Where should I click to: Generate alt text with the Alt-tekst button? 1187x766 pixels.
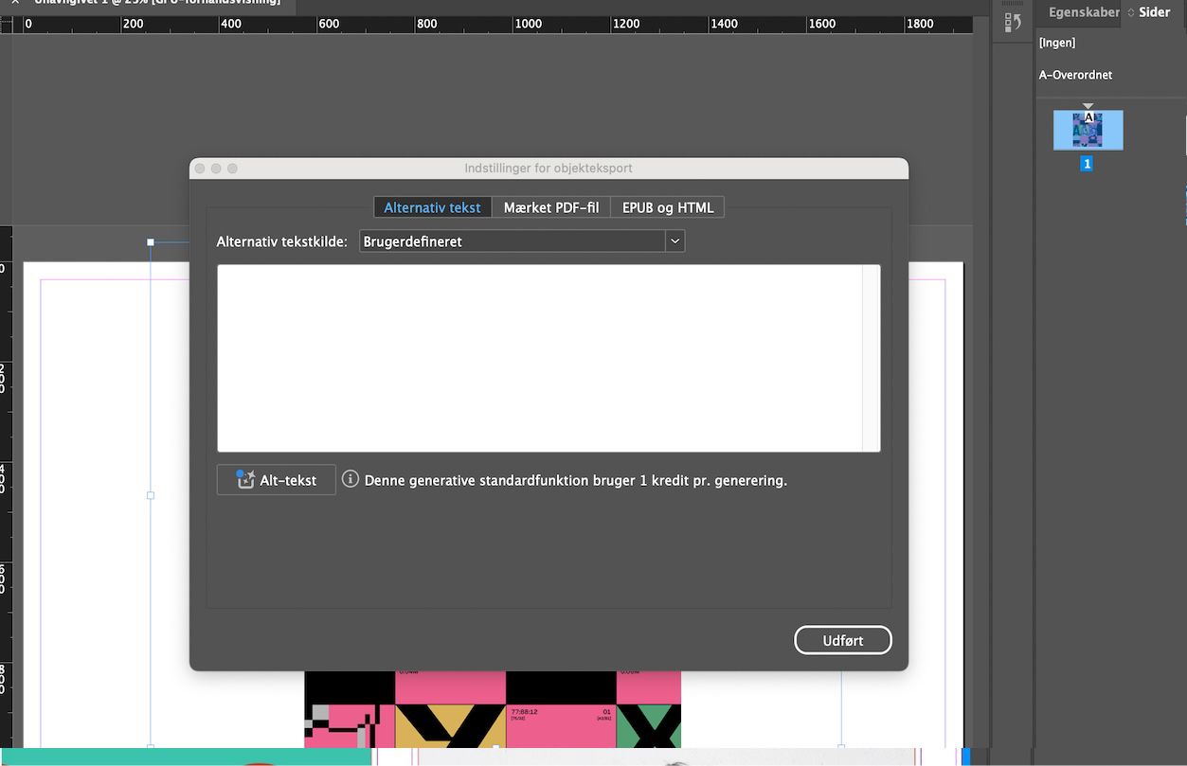(x=277, y=480)
